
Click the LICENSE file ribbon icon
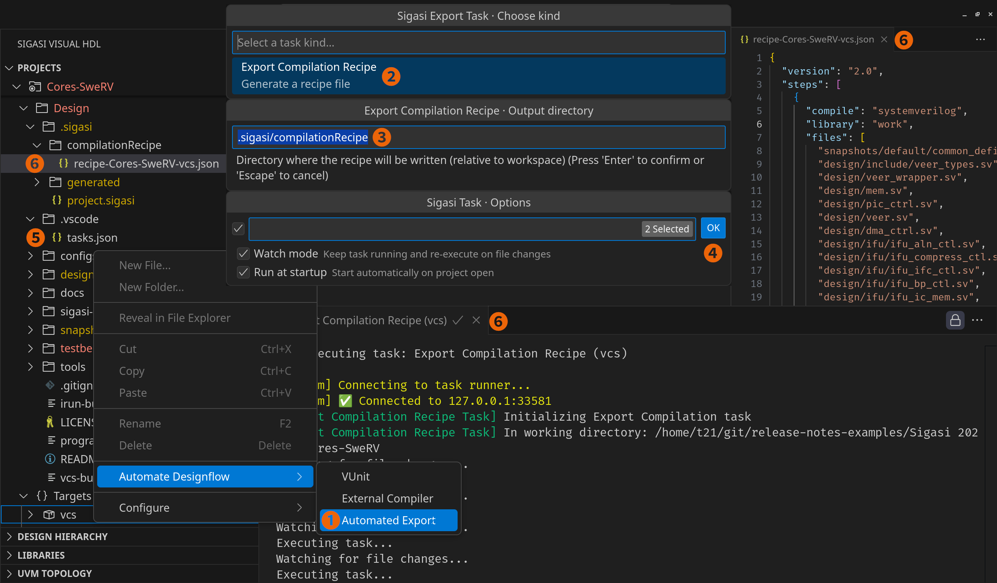click(50, 422)
